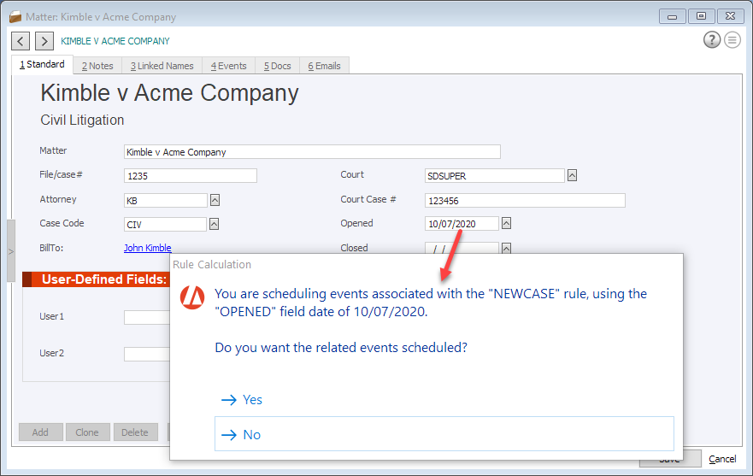Expand the left side panel handle
The height and width of the screenshot is (476, 753).
pos(10,251)
